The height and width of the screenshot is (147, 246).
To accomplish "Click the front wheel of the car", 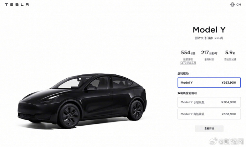I will pyautogui.click(x=69, y=116).
